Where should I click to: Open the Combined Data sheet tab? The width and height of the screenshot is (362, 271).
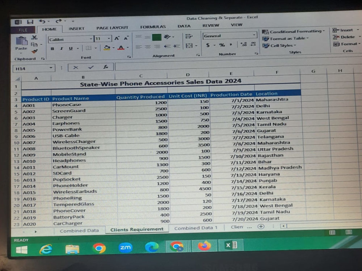click(x=79, y=230)
